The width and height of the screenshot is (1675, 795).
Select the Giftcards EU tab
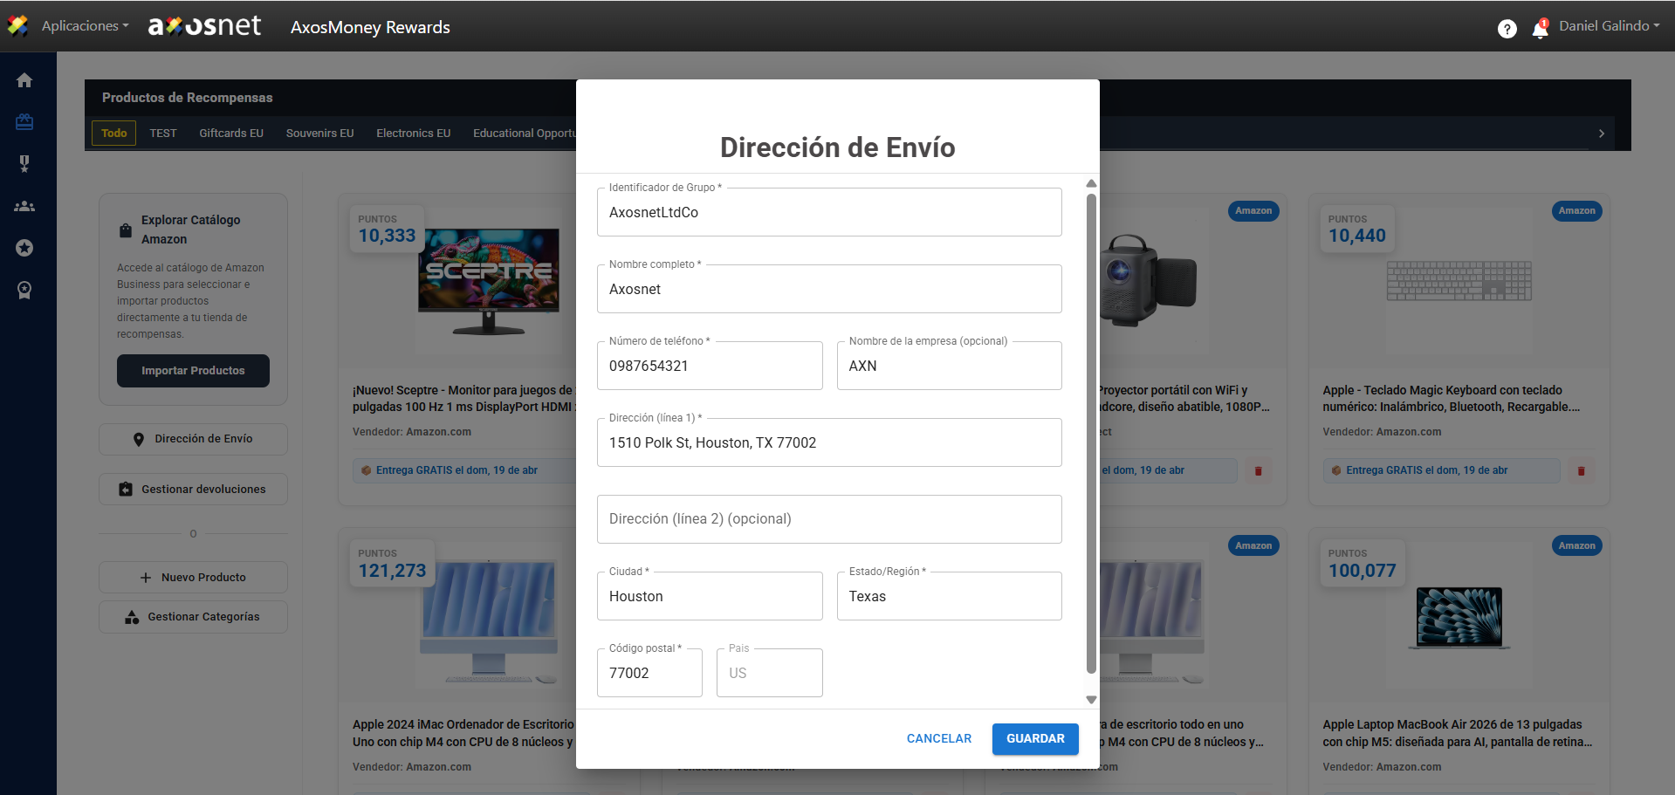pos(230,134)
